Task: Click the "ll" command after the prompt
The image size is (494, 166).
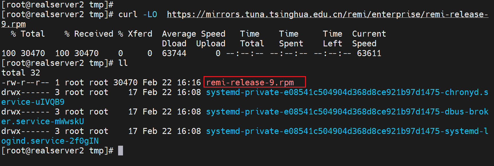Action: coord(123,63)
